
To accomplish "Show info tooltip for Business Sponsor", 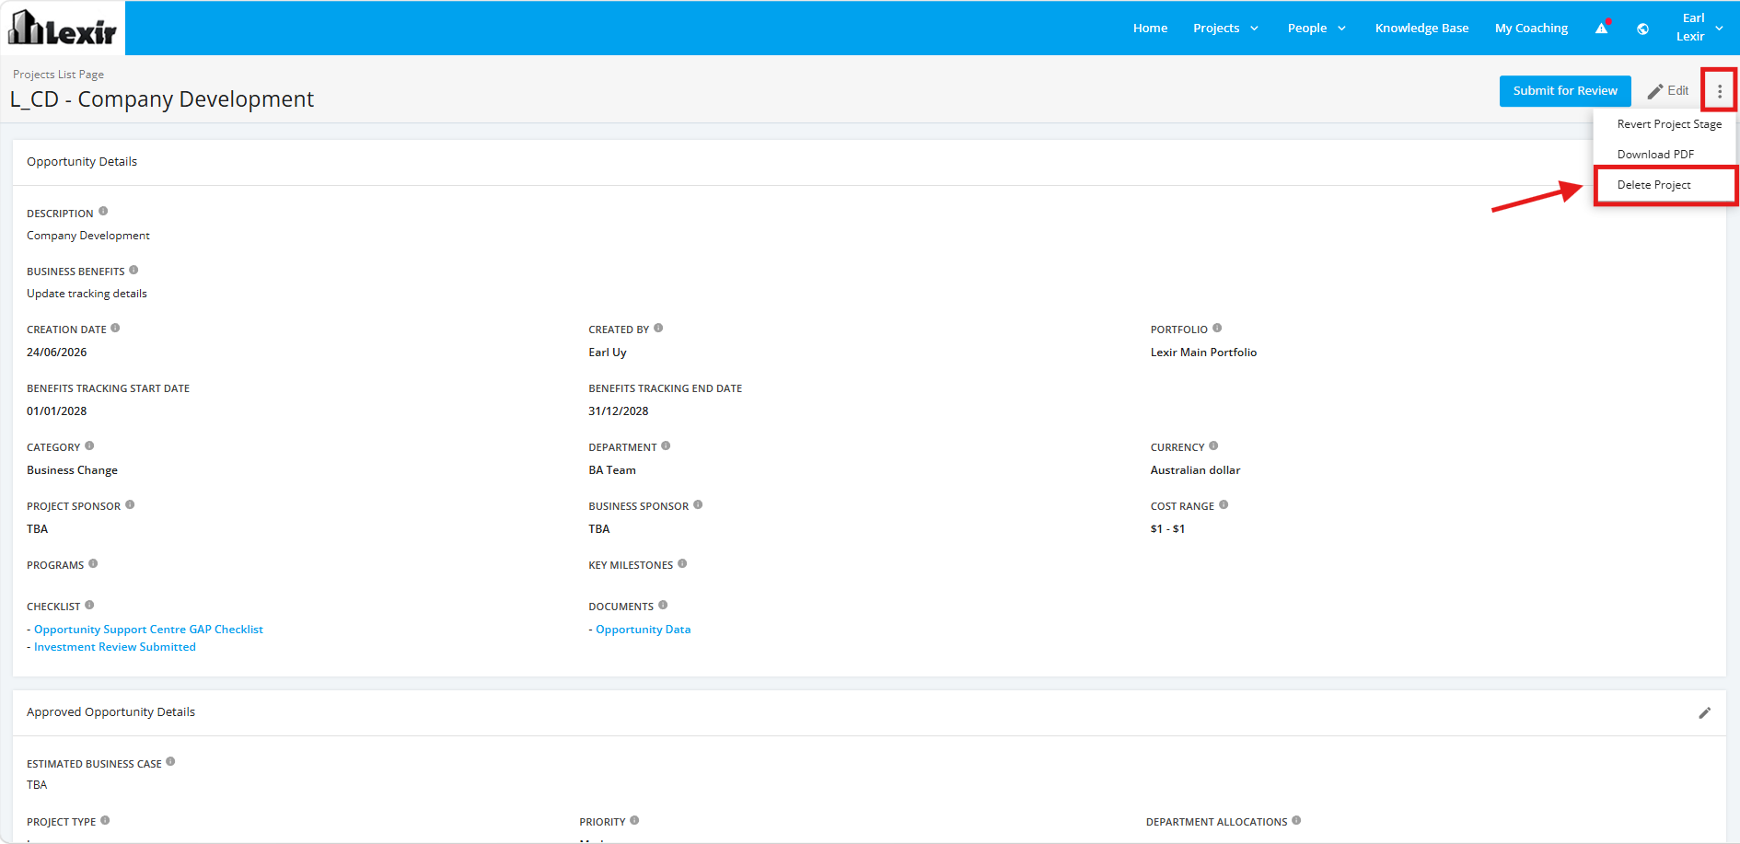I will click(698, 504).
